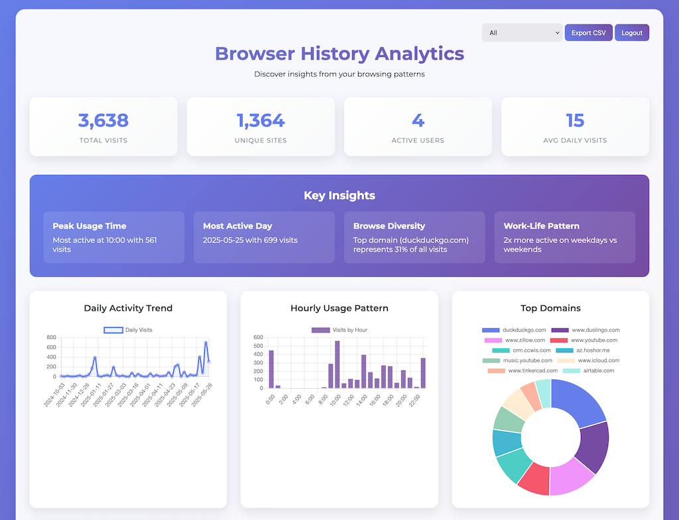Viewport: 679px width, 520px height.
Task: Toggle the www.tinkercad.com legend entry
Action: [x=523, y=371]
